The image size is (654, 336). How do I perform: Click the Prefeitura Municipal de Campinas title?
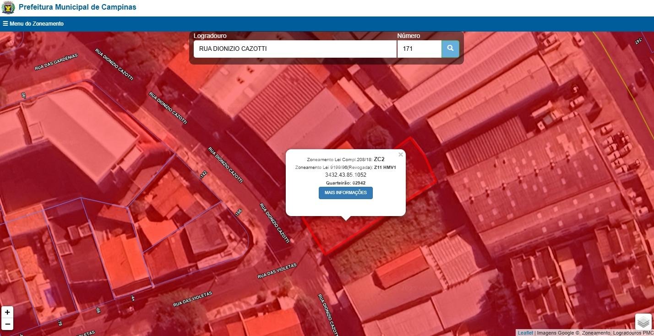(x=77, y=7)
